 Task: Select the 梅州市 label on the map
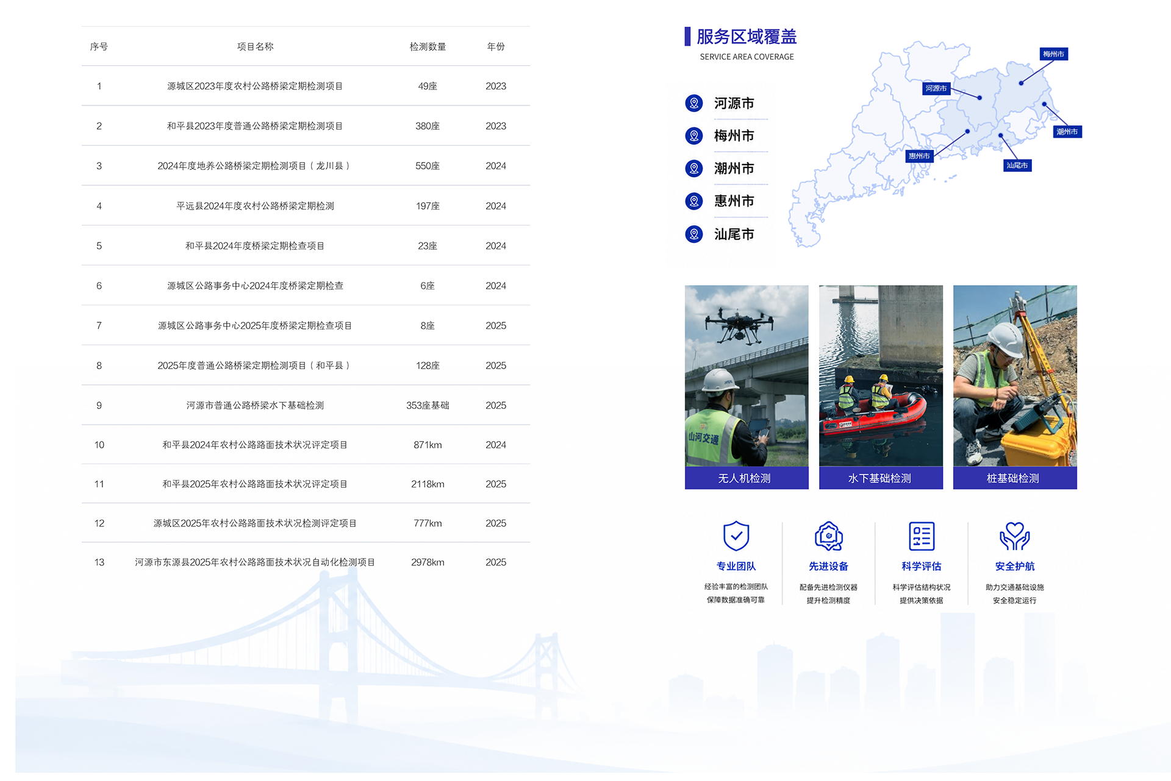(x=1054, y=54)
